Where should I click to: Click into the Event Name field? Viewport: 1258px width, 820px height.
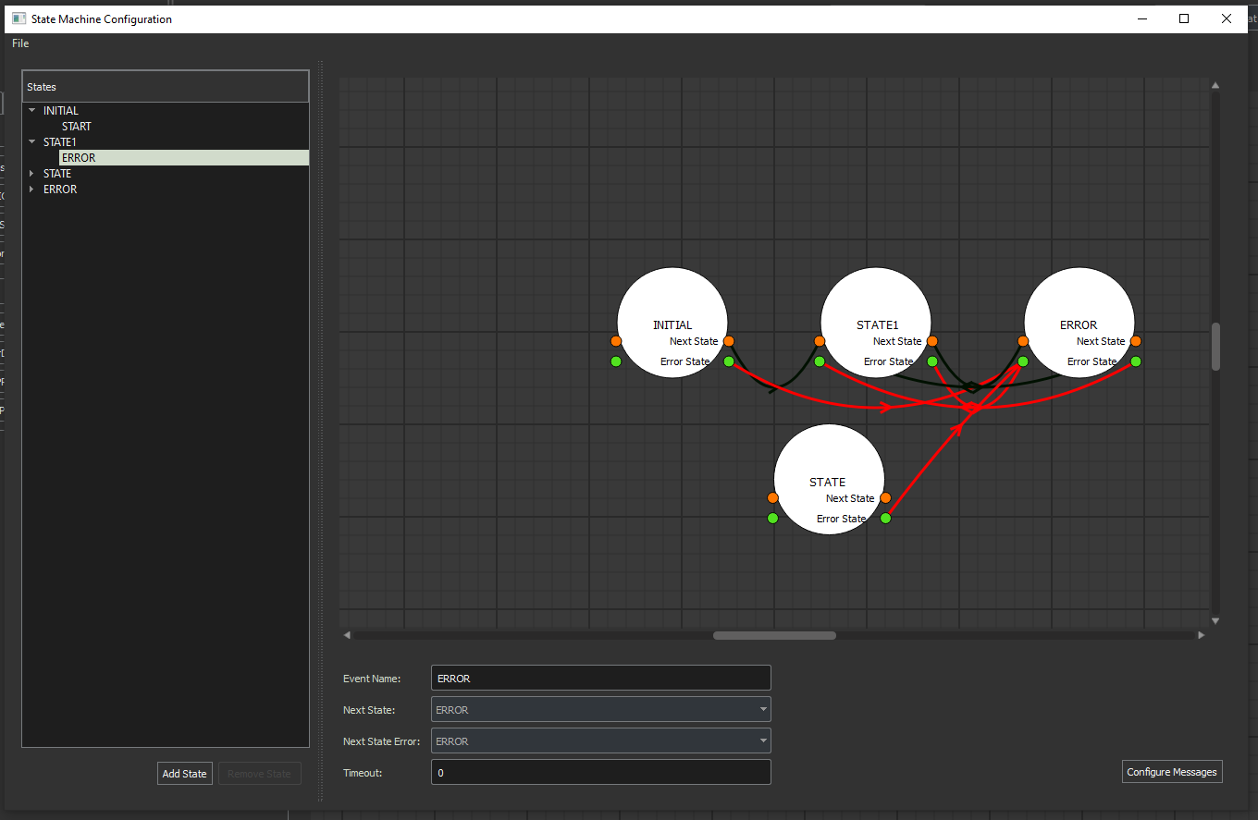pos(600,679)
